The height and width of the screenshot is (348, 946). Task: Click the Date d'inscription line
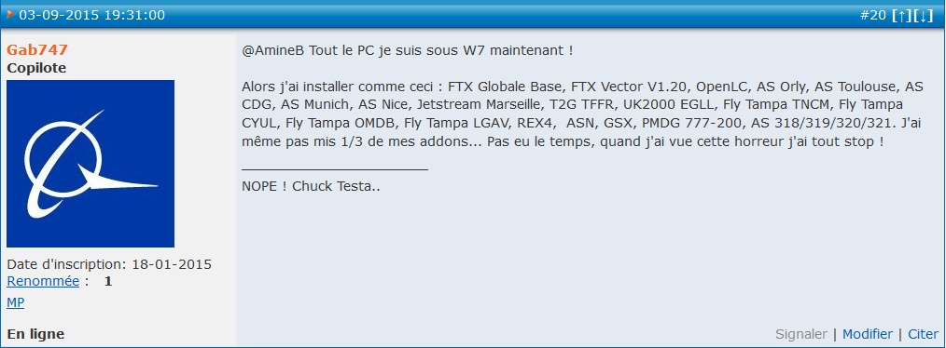[x=109, y=264]
